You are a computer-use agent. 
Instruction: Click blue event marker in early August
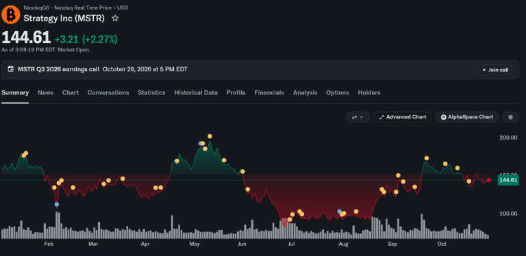click(340, 212)
